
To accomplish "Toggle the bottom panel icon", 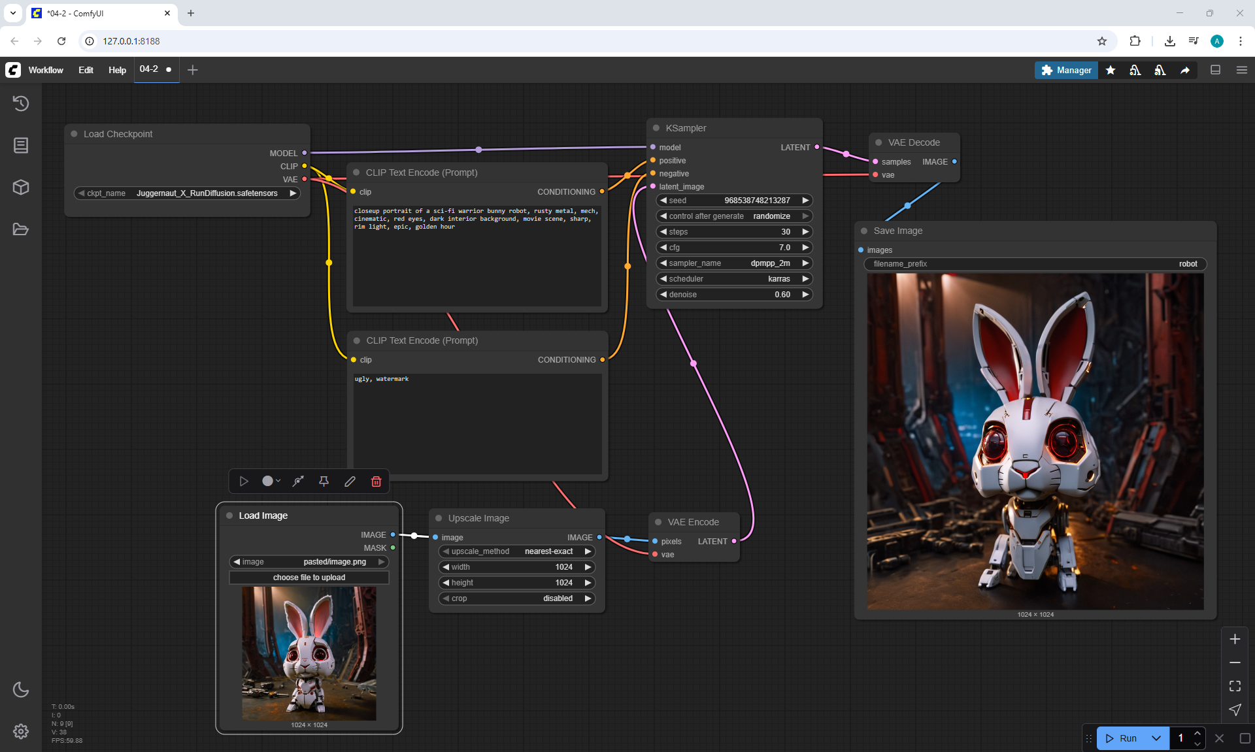I will (1215, 70).
